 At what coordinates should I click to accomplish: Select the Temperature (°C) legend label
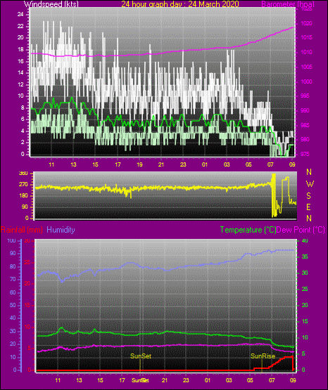[248, 230]
